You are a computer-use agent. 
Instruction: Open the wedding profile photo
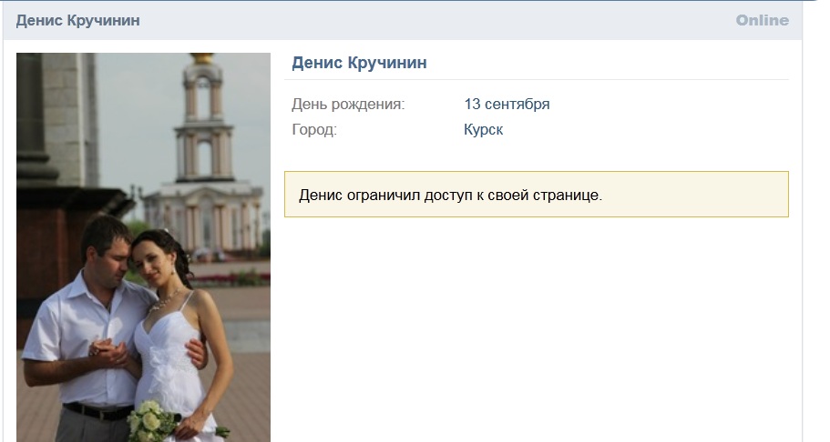pos(143,247)
